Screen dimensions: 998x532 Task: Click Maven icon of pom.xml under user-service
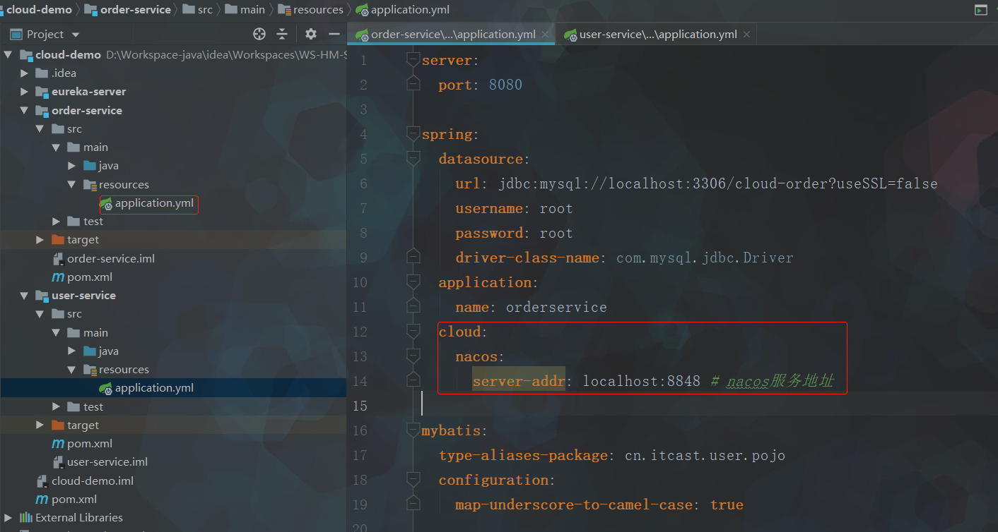pyautogui.click(x=58, y=444)
